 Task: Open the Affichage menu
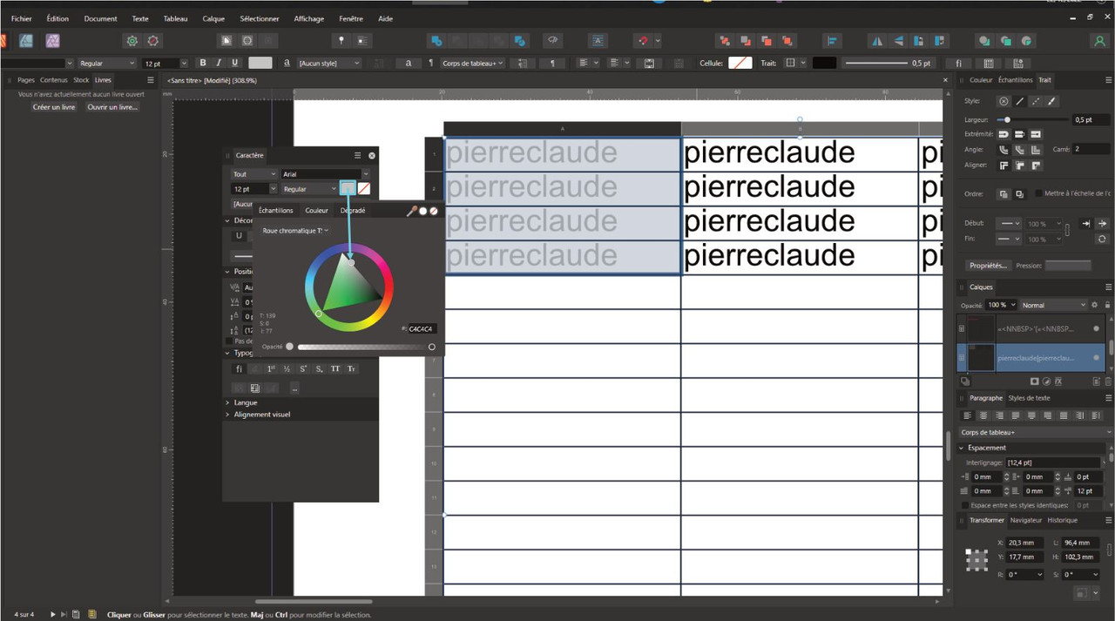(x=309, y=18)
